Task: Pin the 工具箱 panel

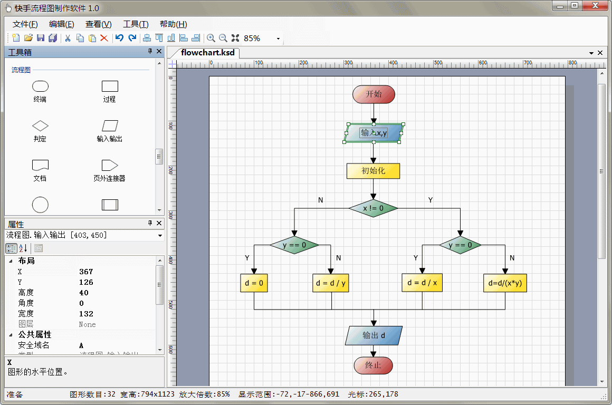Action: coord(150,51)
